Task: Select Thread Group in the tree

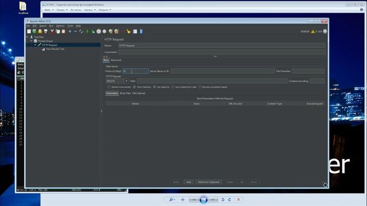Action: pos(45,41)
